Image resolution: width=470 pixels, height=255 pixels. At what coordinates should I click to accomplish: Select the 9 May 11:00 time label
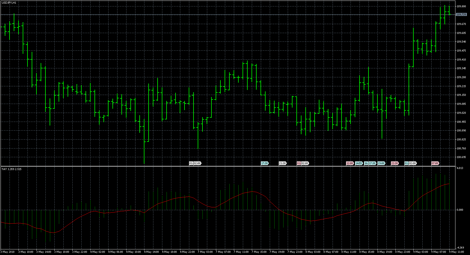[457, 252]
